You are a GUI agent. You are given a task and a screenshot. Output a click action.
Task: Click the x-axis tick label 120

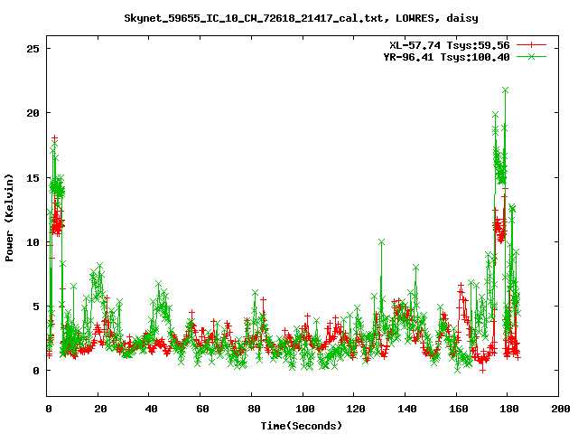(356, 409)
